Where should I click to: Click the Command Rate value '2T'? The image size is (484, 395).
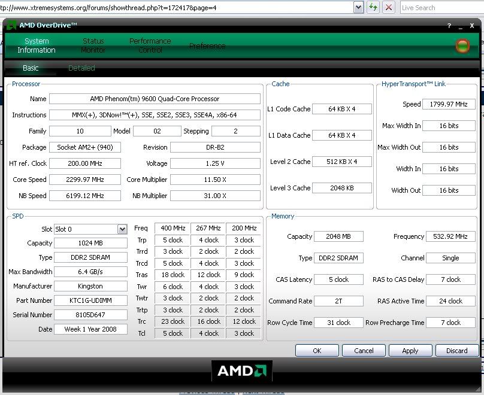click(338, 301)
